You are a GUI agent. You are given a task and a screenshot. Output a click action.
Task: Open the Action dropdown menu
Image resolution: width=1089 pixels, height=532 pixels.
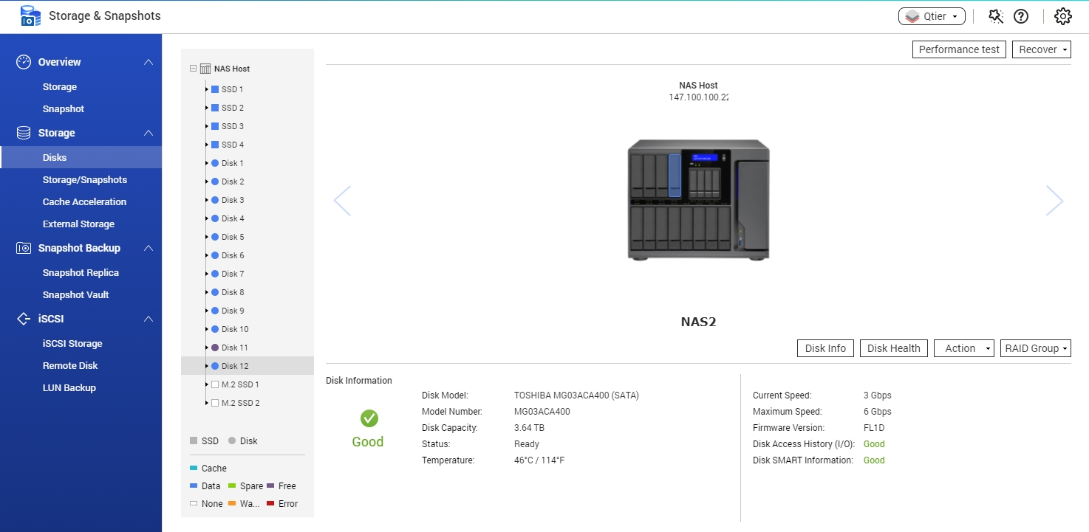coord(963,348)
